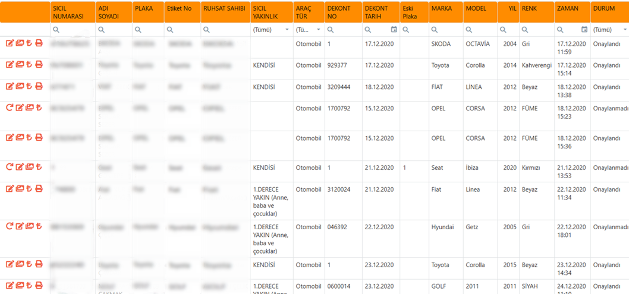
Task: Open the images icon in the Hyundai Getz row
Action: click(x=29, y=226)
